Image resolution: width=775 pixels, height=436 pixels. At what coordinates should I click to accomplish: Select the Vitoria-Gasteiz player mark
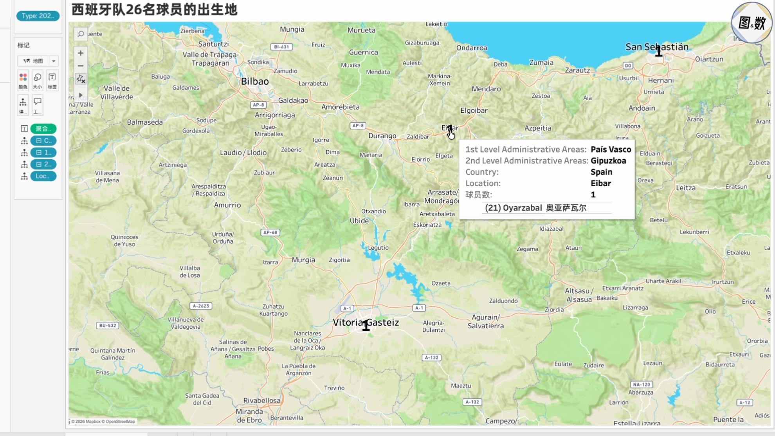366,325
